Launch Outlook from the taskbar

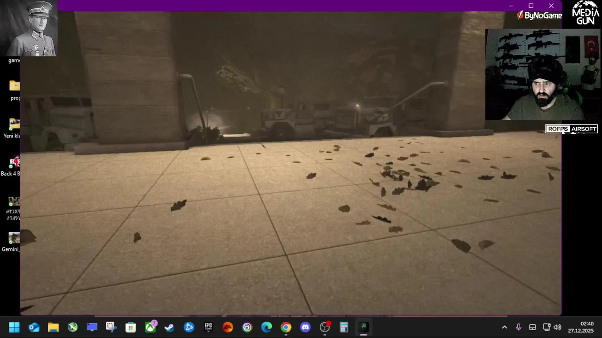pyautogui.click(x=34, y=327)
